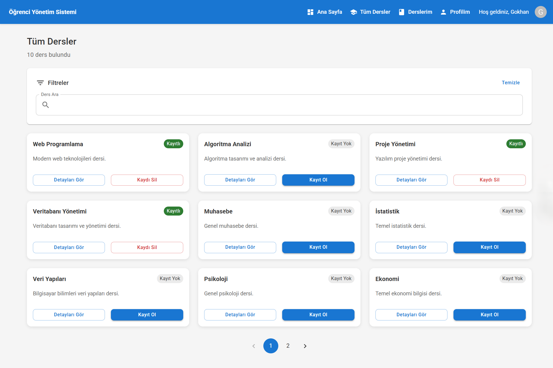Click the book icon next to Derslerim
553x368 pixels.
401,12
